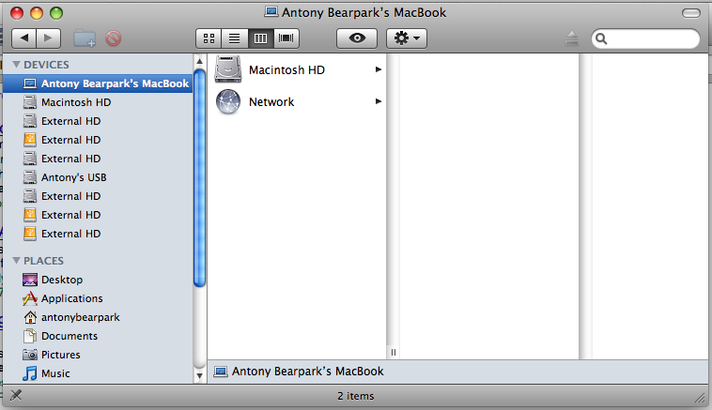Select External HD directly above Antony's USB
The height and width of the screenshot is (410, 712).
pos(98,159)
